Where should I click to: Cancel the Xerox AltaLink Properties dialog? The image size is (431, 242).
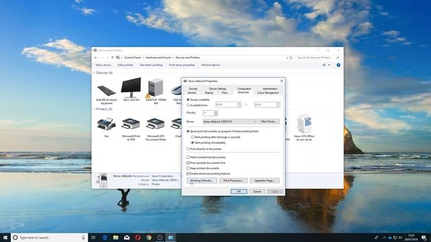[257, 191]
